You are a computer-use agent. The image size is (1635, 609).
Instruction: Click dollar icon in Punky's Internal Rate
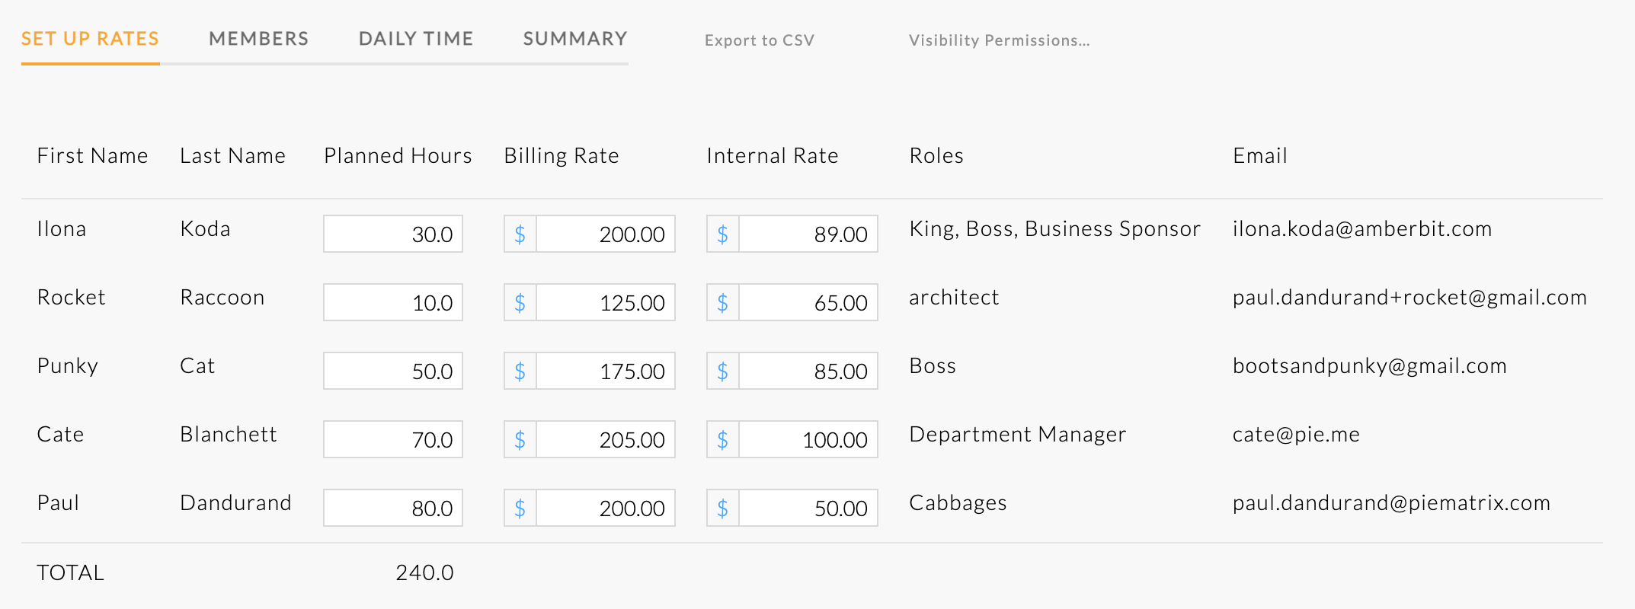pos(723,371)
